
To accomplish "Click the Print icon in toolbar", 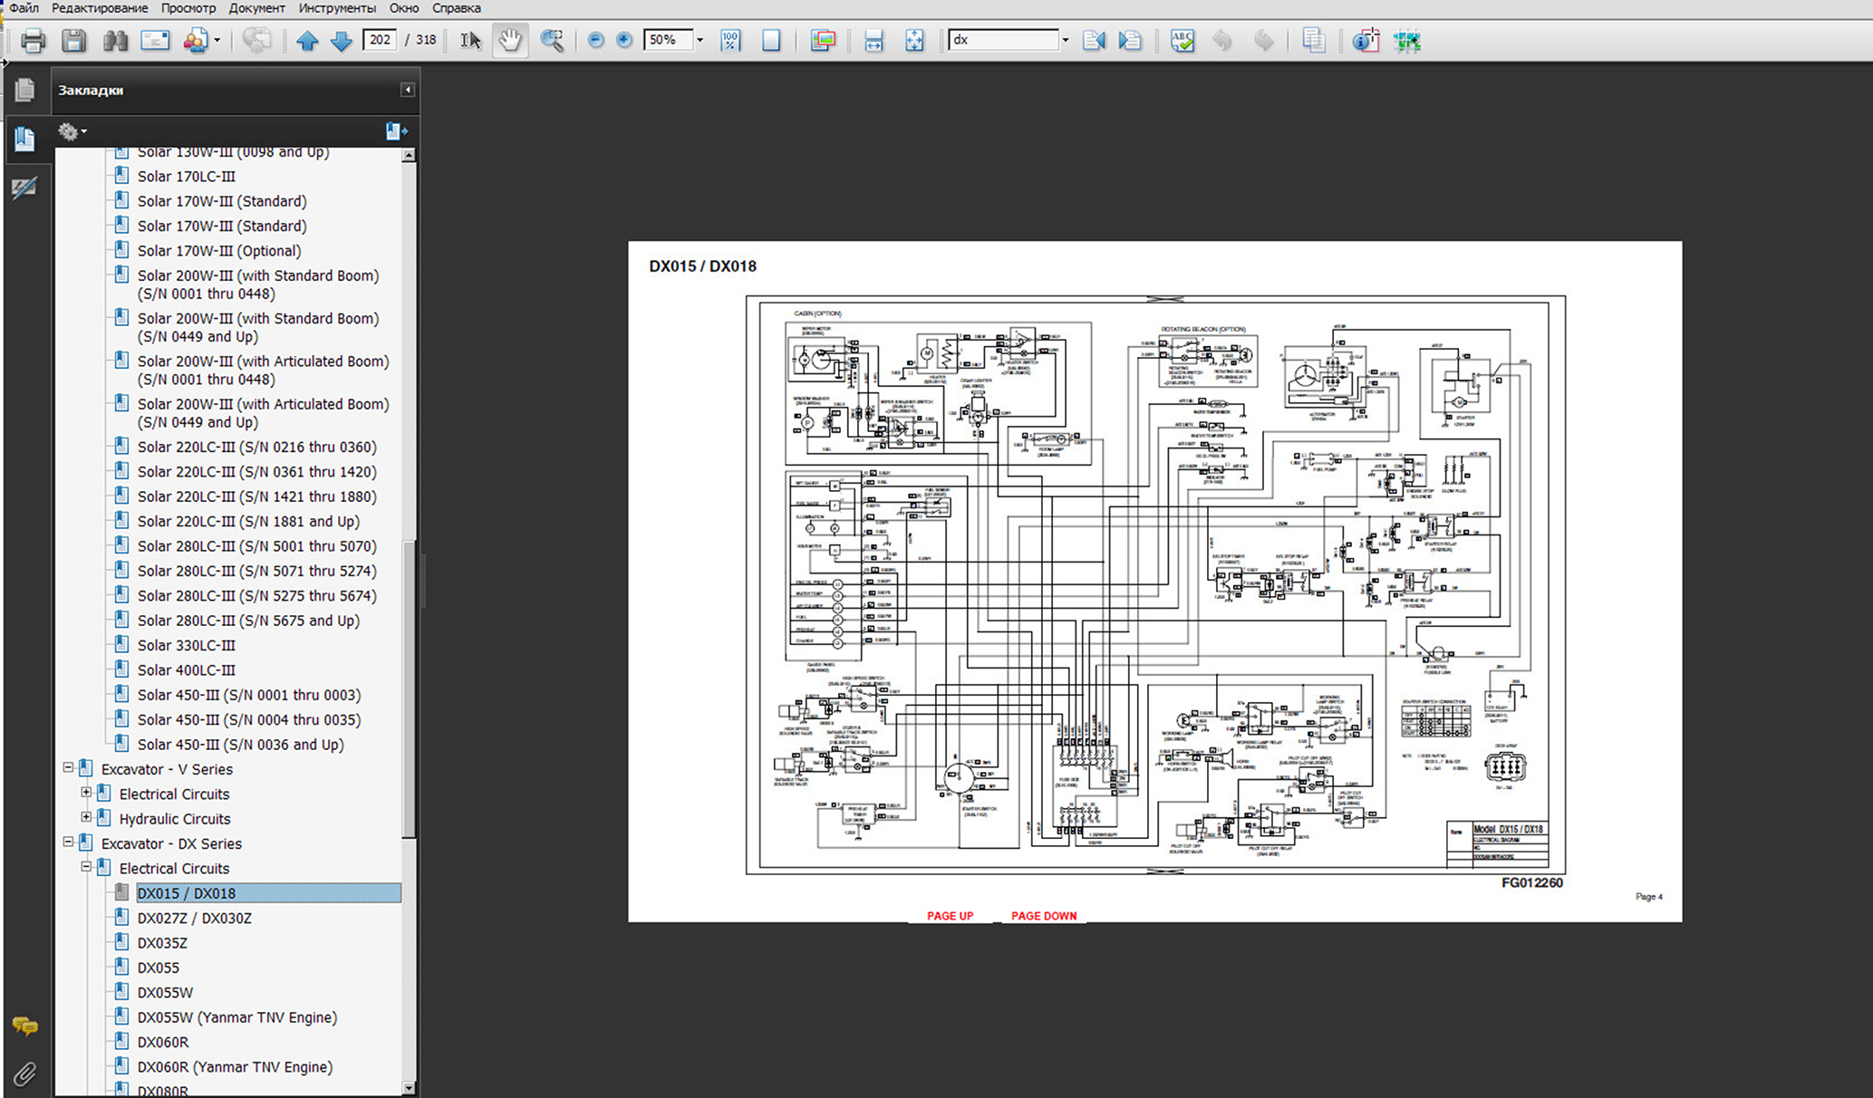I will tap(34, 41).
